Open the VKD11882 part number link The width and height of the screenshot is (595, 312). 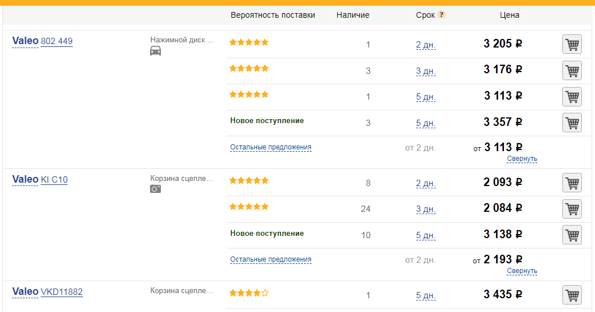tap(61, 292)
